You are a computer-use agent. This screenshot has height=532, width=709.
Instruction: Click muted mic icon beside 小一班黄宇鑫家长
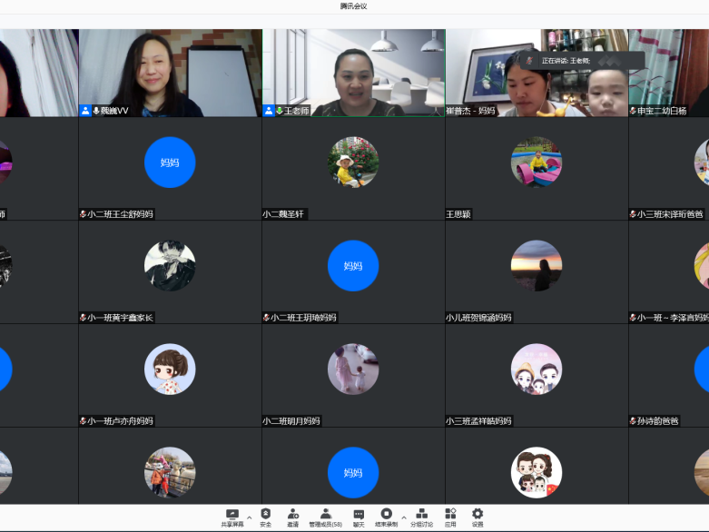point(84,318)
